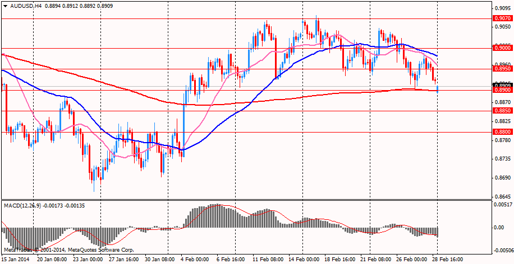
Task: Click the 0.8780 value on price scale
Action: (503, 140)
